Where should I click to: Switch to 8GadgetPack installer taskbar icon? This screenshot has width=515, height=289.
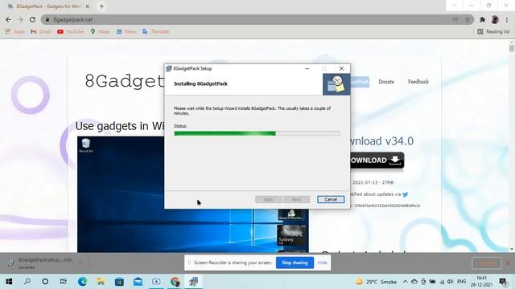(x=194, y=282)
